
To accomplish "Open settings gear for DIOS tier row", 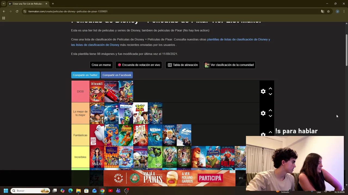I will pyautogui.click(x=263, y=92).
